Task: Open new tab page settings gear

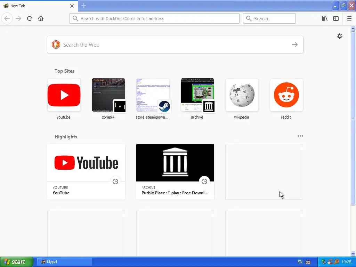Action: (339, 36)
